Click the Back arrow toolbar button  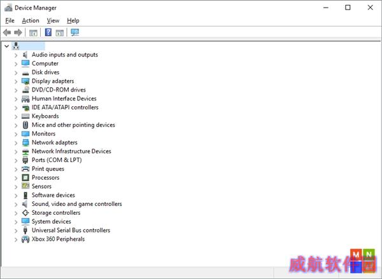click(x=7, y=32)
